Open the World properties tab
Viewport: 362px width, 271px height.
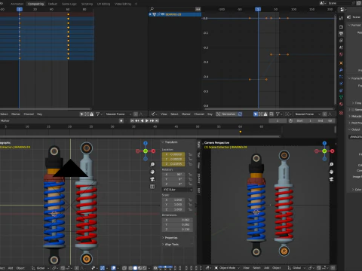(341, 54)
